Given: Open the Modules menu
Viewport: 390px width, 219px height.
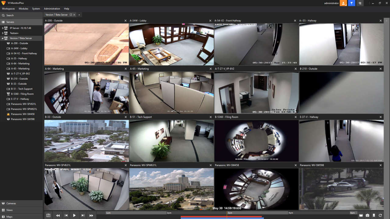Looking at the screenshot, I should pos(23,9).
